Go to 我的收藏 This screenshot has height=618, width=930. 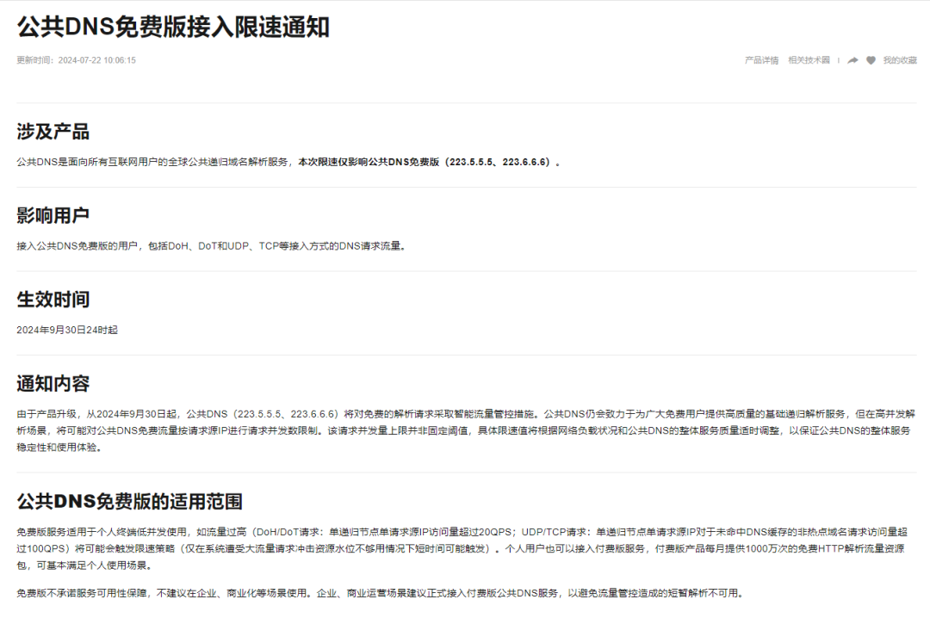coord(899,60)
